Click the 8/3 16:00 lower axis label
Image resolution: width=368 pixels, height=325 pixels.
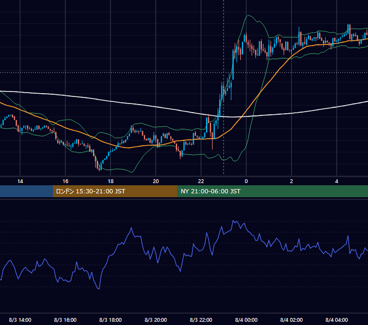pyautogui.click(x=65, y=320)
